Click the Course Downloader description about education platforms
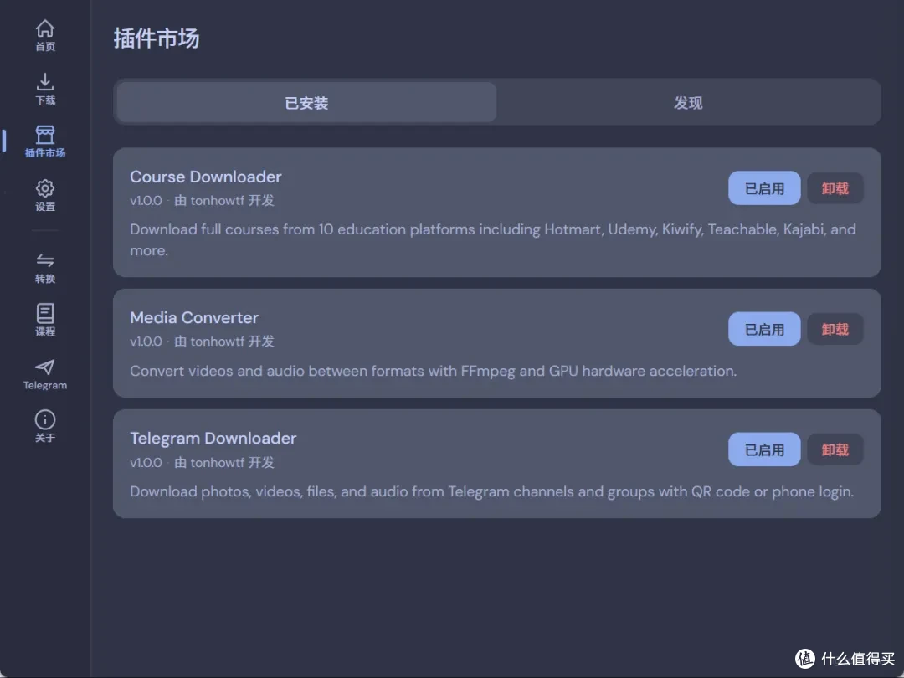This screenshot has width=904, height=678. (x=492, y=240)
